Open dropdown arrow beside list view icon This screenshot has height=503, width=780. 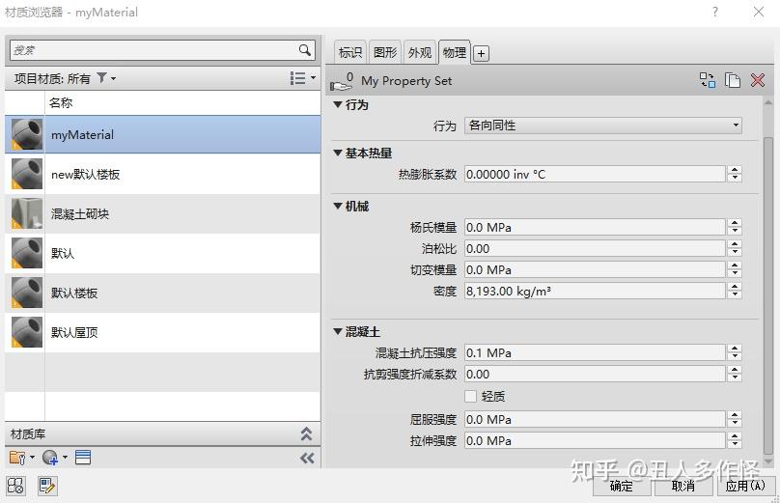coord(313,77)
